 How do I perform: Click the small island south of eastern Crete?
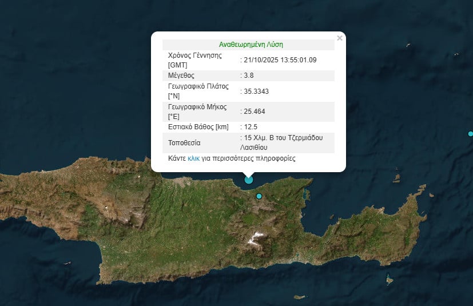[389, 280]
